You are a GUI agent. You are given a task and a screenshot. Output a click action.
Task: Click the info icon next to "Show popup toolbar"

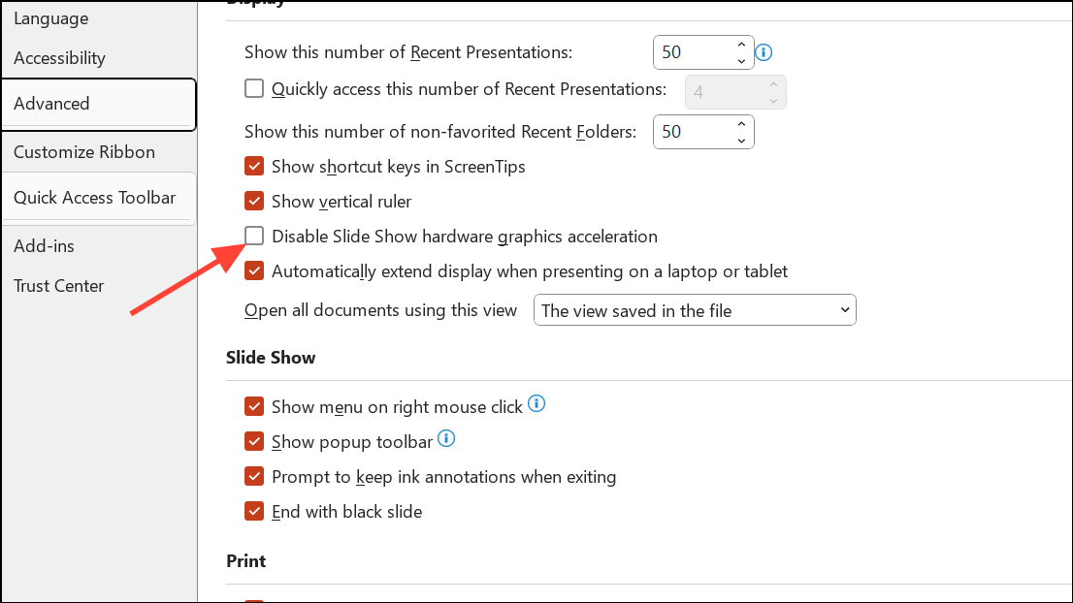pos(446,438)
